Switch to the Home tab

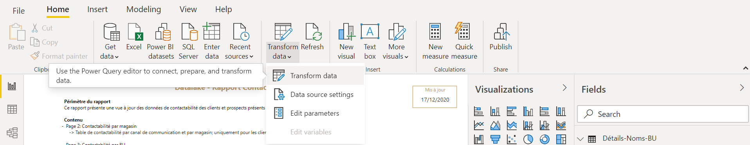(58, 10)
